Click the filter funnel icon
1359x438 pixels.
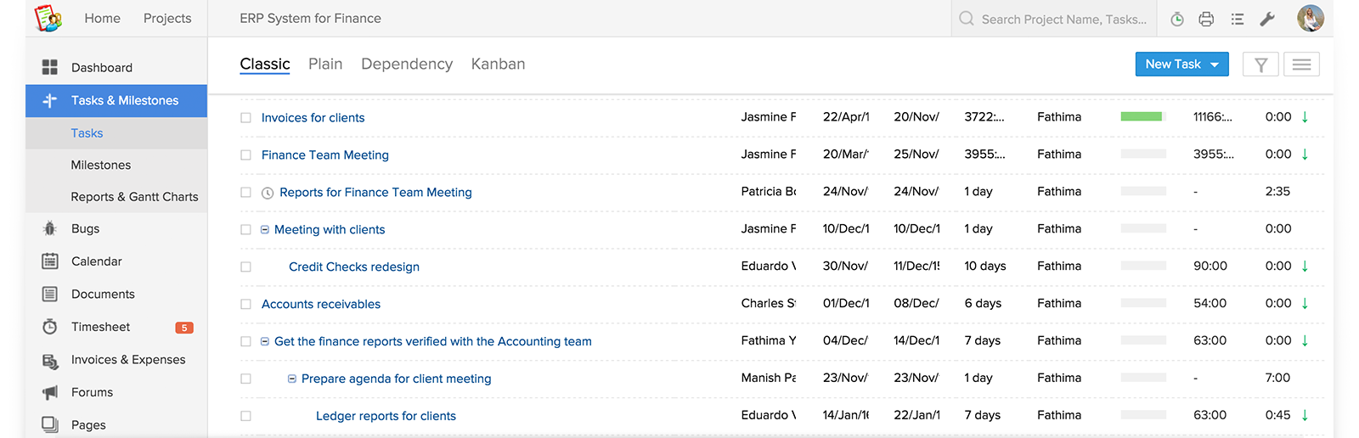click(x=1261, y=65)
